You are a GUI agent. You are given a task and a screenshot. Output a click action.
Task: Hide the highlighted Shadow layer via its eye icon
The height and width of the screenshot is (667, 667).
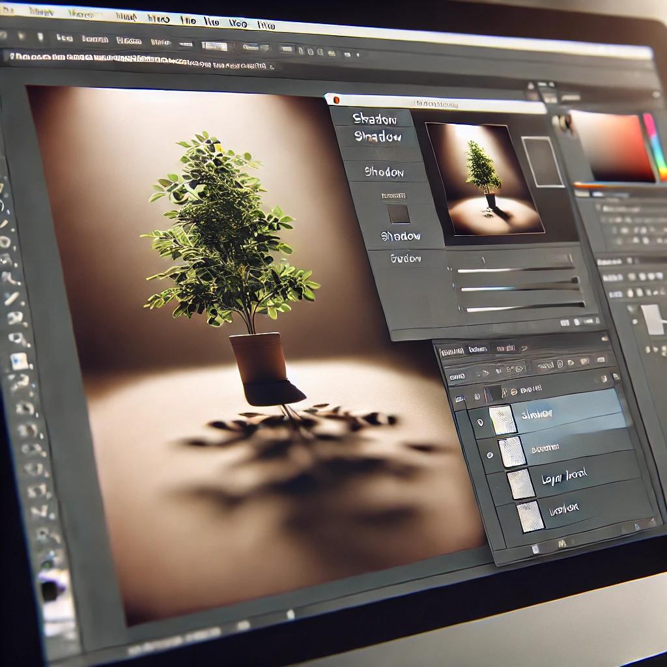click(x=480, y=422)
